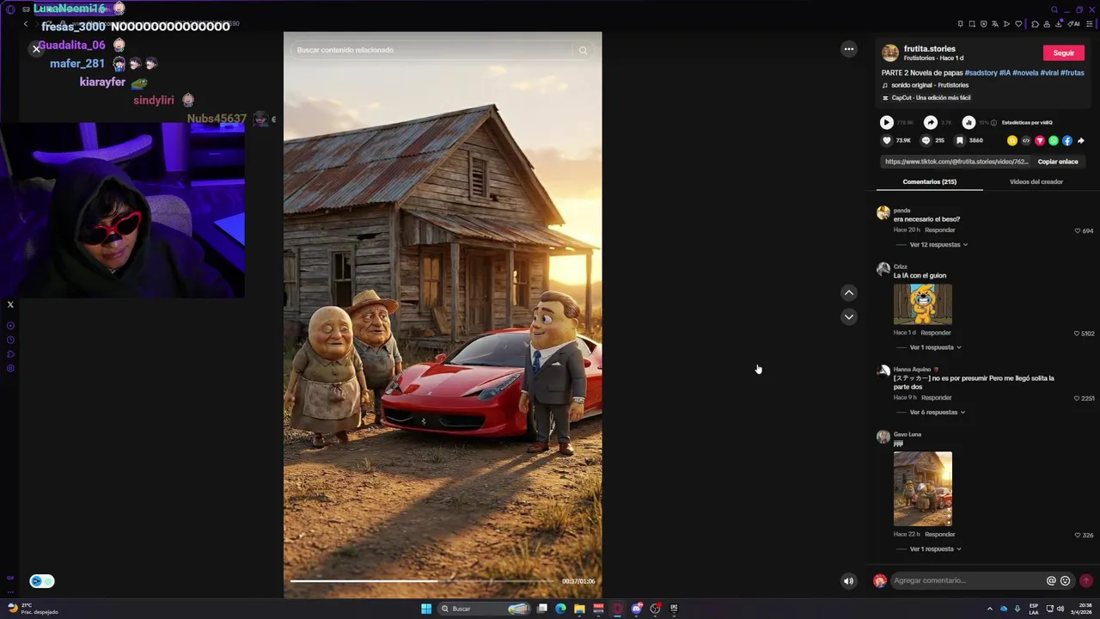The image size is (1100, 619).
Task: Open the browser extensions cube icon
Action: point(1035,24)
